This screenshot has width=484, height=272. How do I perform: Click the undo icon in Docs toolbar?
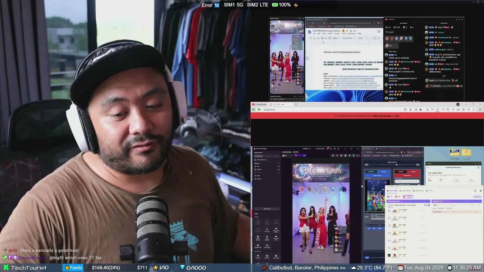tap(315, 38)
